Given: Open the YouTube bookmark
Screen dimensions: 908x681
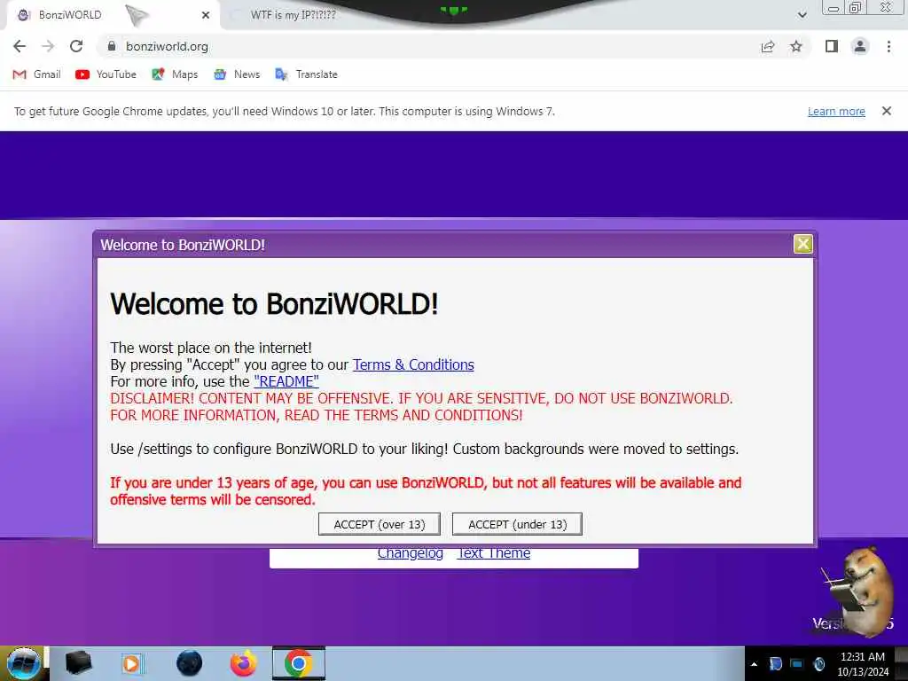Looking at the screenshot, I should 106,74.
